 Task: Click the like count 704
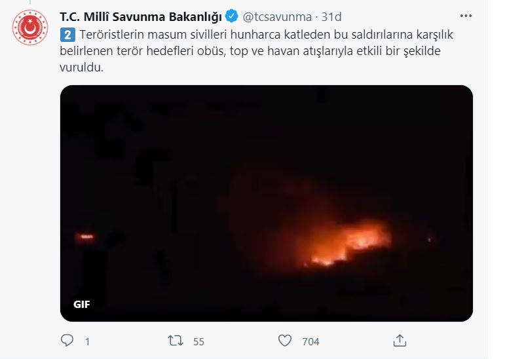tap(310, 341)
